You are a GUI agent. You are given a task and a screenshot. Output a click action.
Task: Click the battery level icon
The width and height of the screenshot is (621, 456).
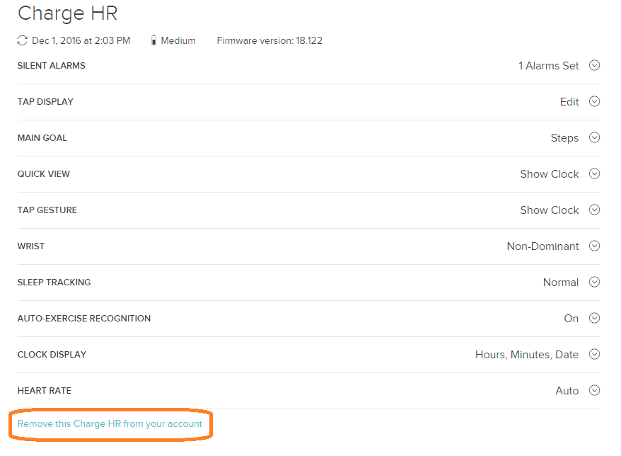153,40
